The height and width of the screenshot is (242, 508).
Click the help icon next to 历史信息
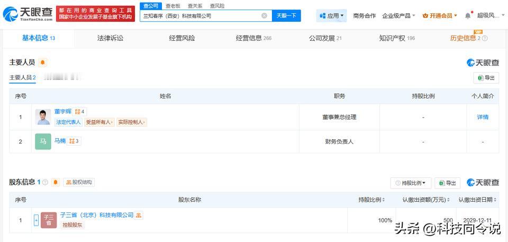point(485,38)
